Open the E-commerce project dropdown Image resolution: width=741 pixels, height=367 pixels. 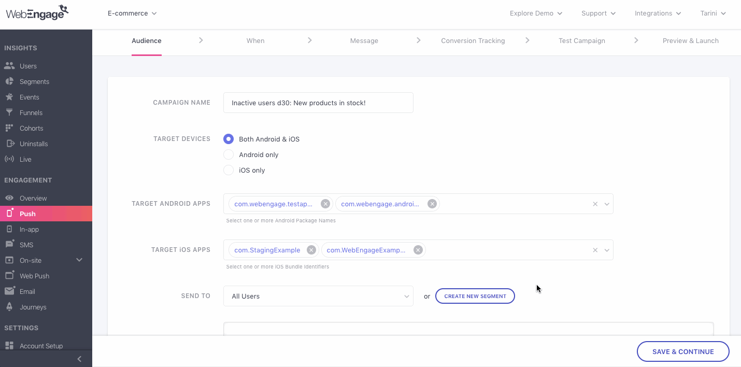[x=132, y=13]
